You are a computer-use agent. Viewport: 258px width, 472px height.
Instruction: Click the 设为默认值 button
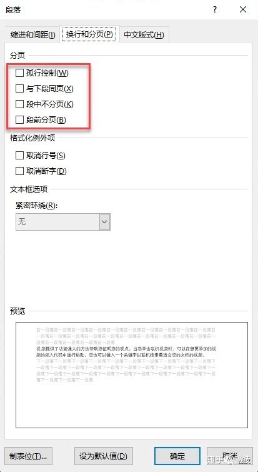(104, 456)
